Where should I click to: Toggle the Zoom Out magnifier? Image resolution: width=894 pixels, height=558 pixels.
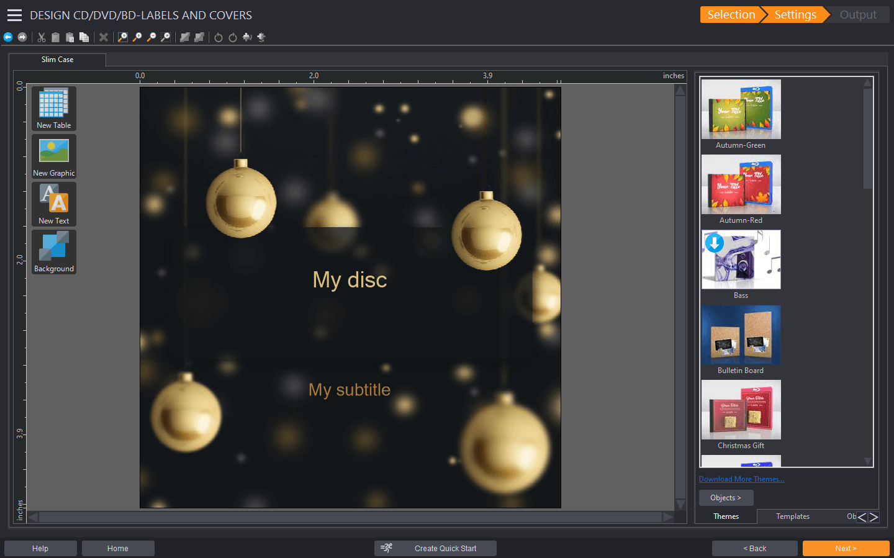[x=151, y=37]
